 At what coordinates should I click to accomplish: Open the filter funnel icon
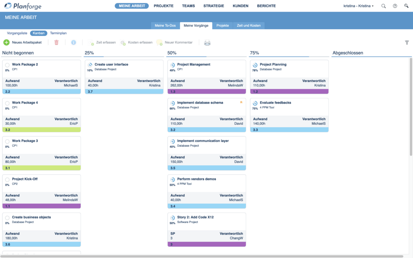click(x=407, y=43)
